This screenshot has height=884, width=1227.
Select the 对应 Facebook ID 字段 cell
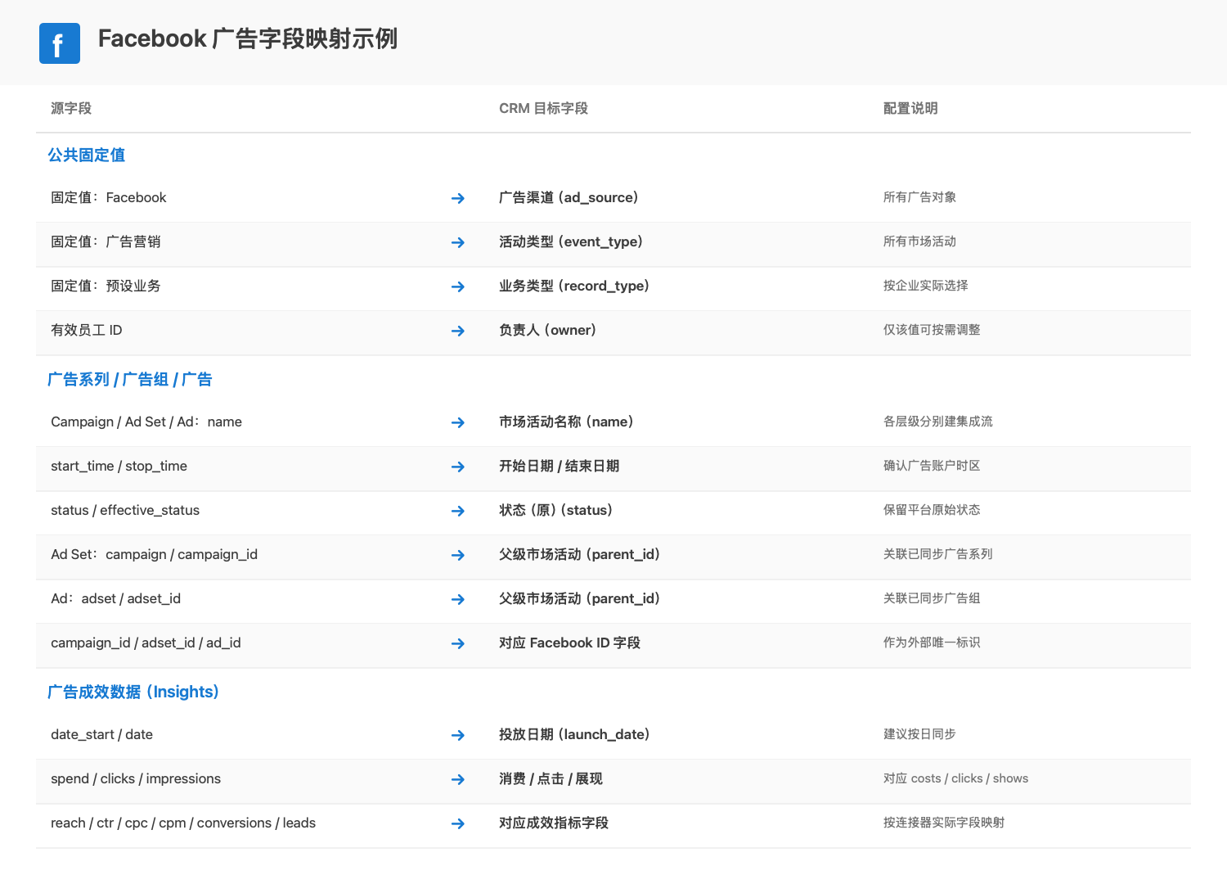569,643
